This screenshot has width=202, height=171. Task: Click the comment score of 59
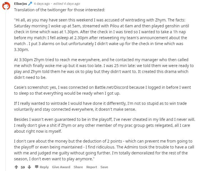pos(23,167)
